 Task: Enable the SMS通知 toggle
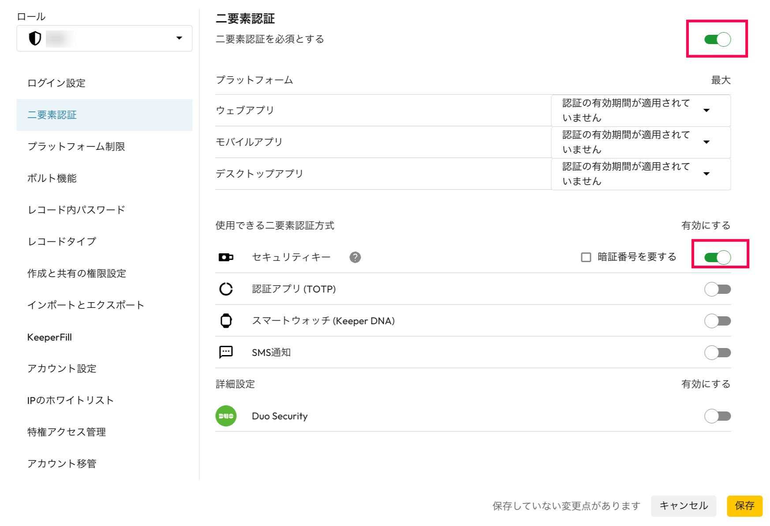(x=717, y=352)
